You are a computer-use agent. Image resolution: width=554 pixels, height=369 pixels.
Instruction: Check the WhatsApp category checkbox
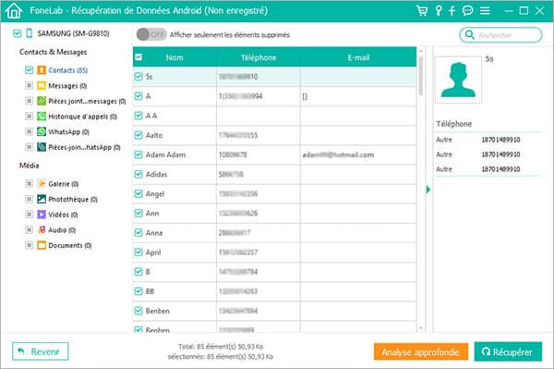tap(29, 131)
